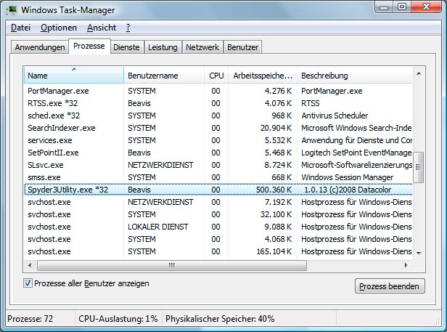
Task: Click the horizontal scrollbar thumb
Action: point(172,265)
